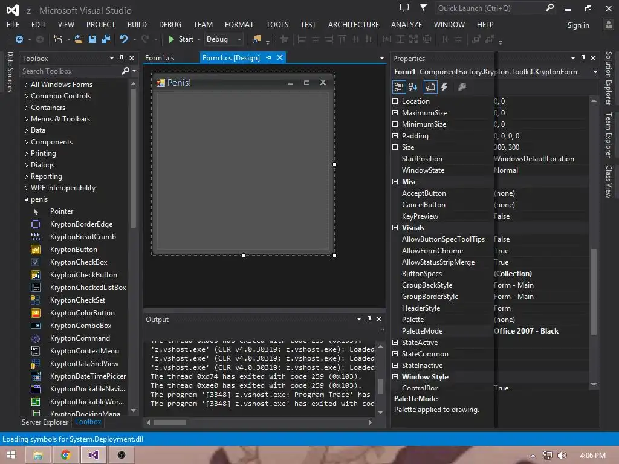Open File Explorer from the taskbar
619x464 pixels.
(x=38, y=455)
